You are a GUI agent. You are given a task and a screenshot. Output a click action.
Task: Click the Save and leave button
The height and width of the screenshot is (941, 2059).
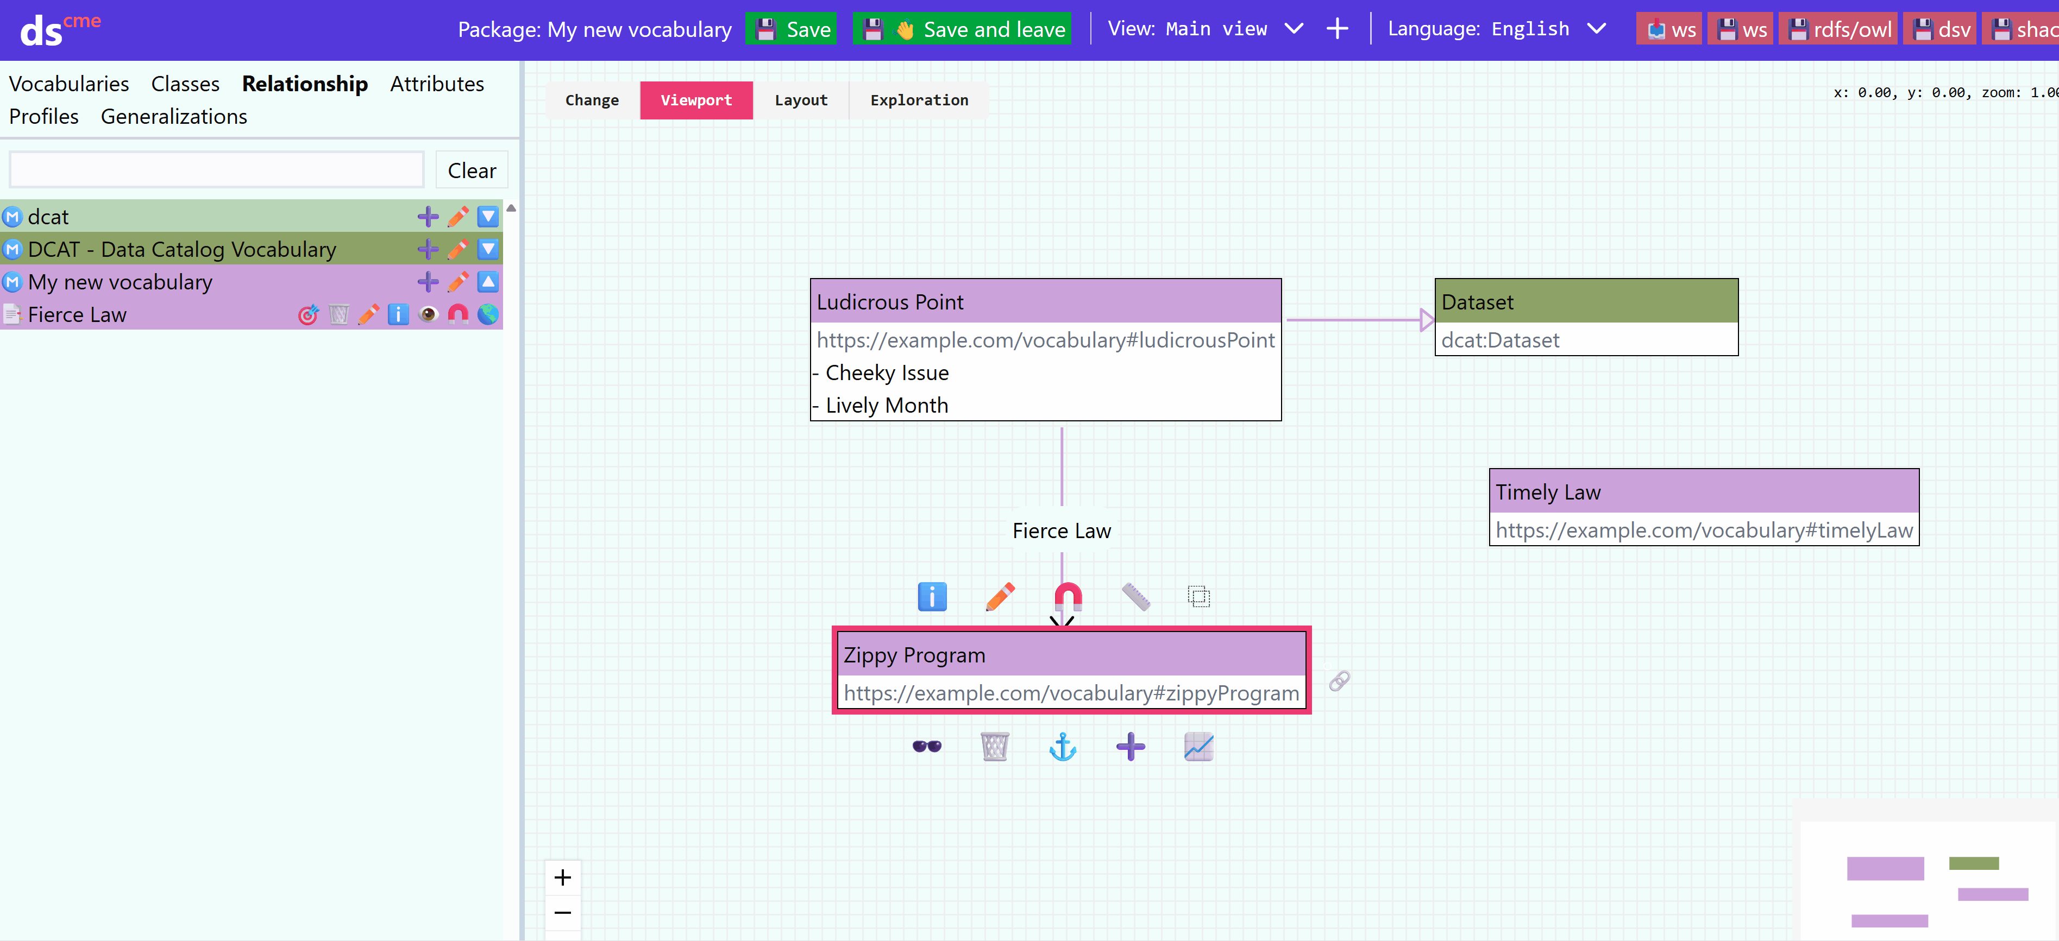(962, 29)
